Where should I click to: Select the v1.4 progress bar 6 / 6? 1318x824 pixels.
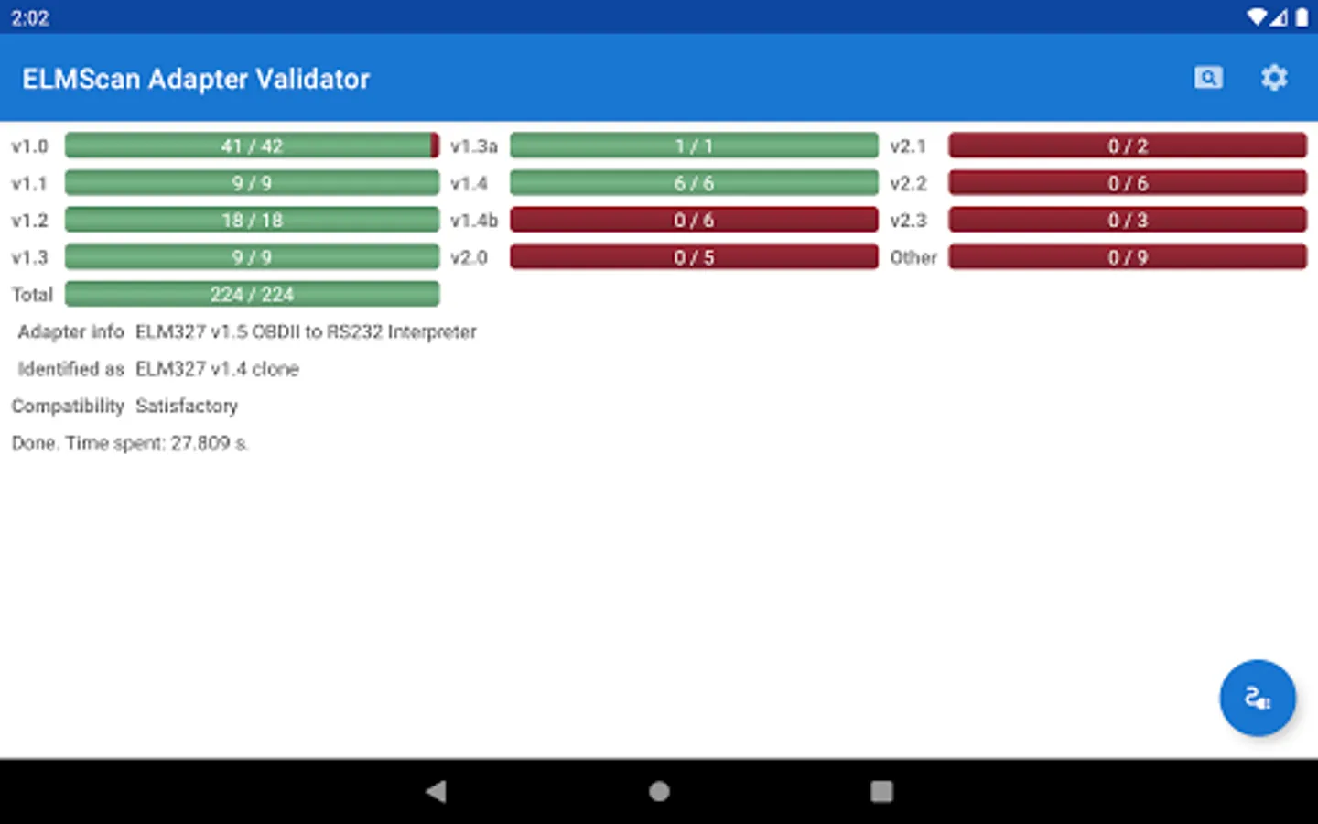click(x=694, y=183)
